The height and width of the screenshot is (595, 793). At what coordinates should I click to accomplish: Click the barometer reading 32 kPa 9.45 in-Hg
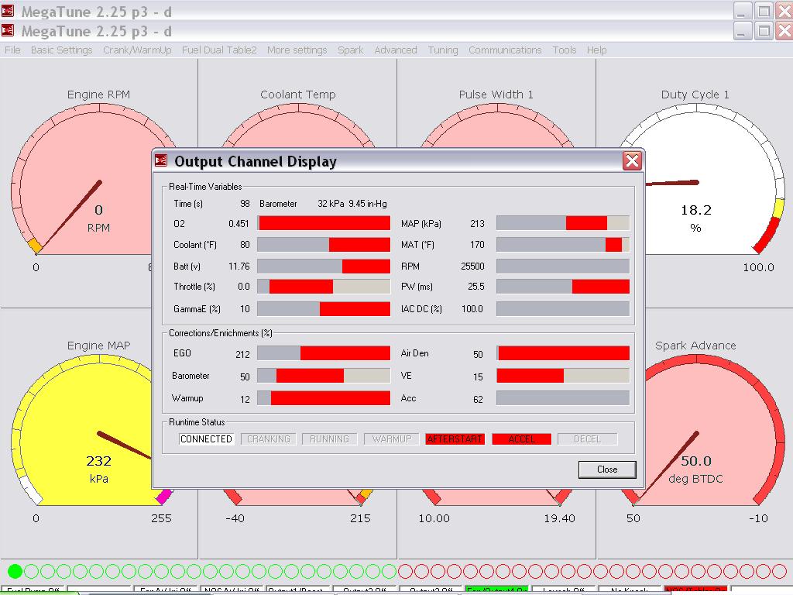(x=352, y=204)
